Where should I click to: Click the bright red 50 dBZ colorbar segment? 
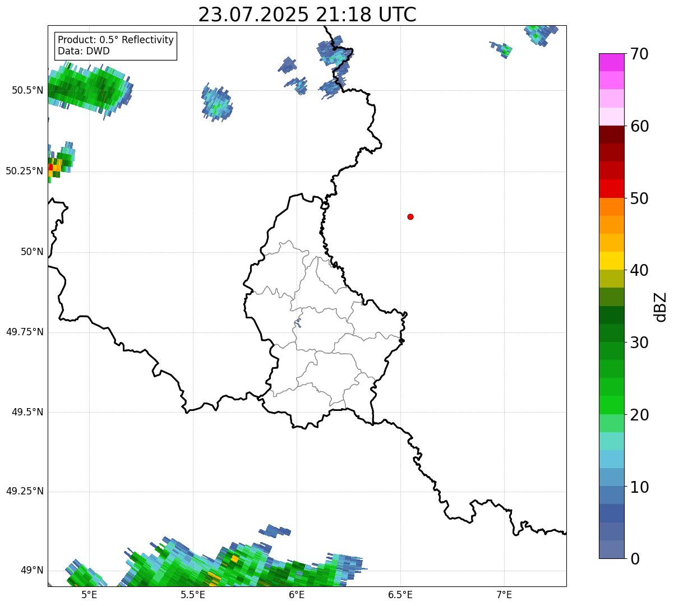tap(612, 189)
